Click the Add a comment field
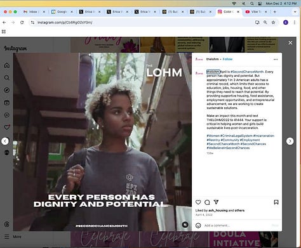Viewport: 301px width, 248px height. [x=236, y=226]
